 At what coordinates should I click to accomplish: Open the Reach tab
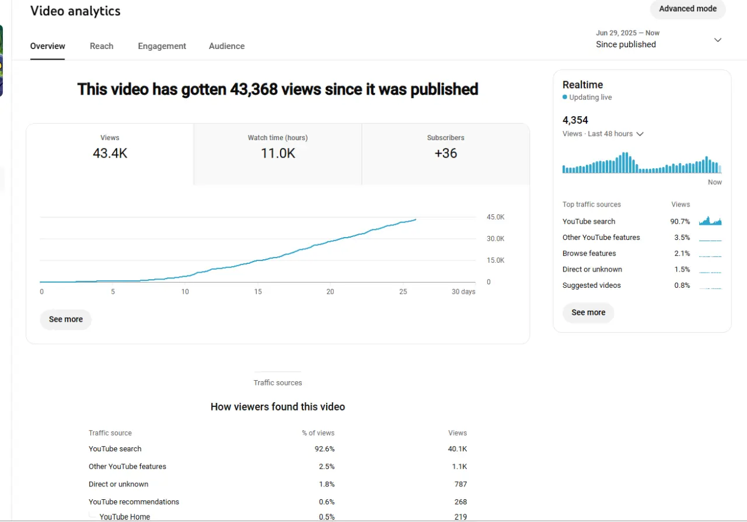point(102,46)
